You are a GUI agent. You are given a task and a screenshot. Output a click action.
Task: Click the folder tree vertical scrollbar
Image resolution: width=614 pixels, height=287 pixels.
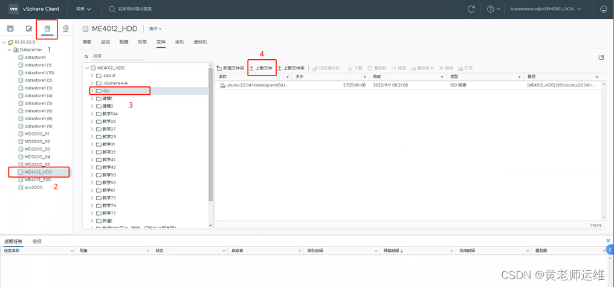click(x=211, y=135)
